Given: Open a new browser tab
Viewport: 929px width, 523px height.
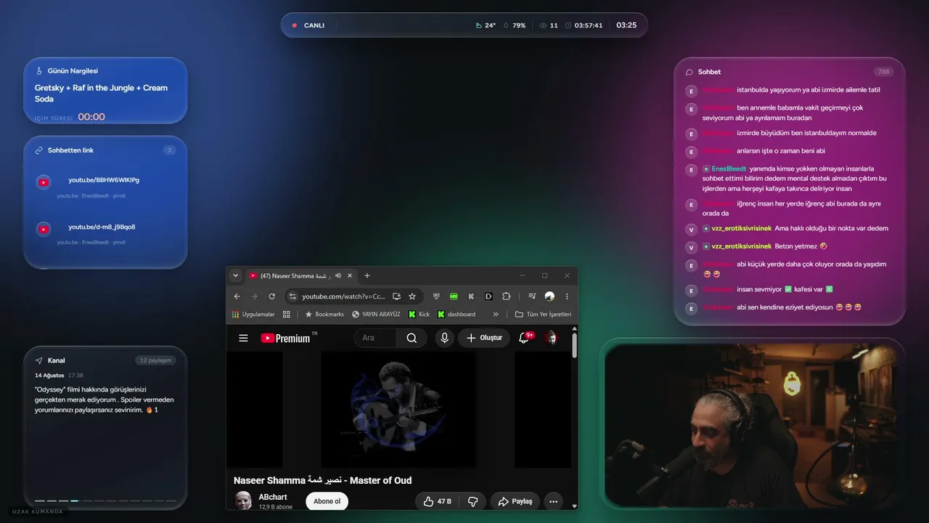Looking at the screenshot, I should click(x=367, y=276).
